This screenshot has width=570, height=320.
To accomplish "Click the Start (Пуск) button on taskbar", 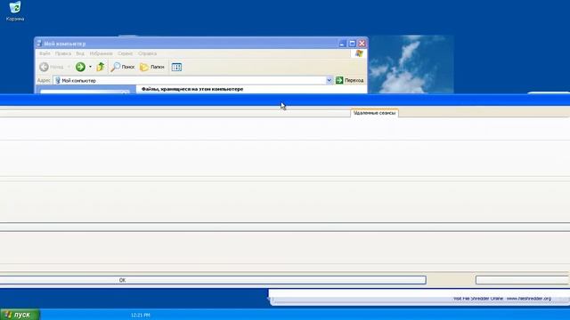I will [20, 315].
